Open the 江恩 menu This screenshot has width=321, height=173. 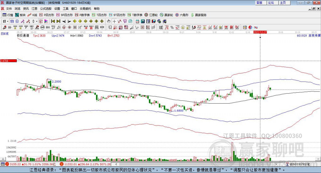tap(34, 9)
